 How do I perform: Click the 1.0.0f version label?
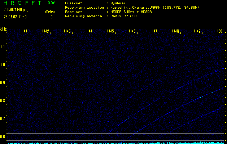coord(50,3)
